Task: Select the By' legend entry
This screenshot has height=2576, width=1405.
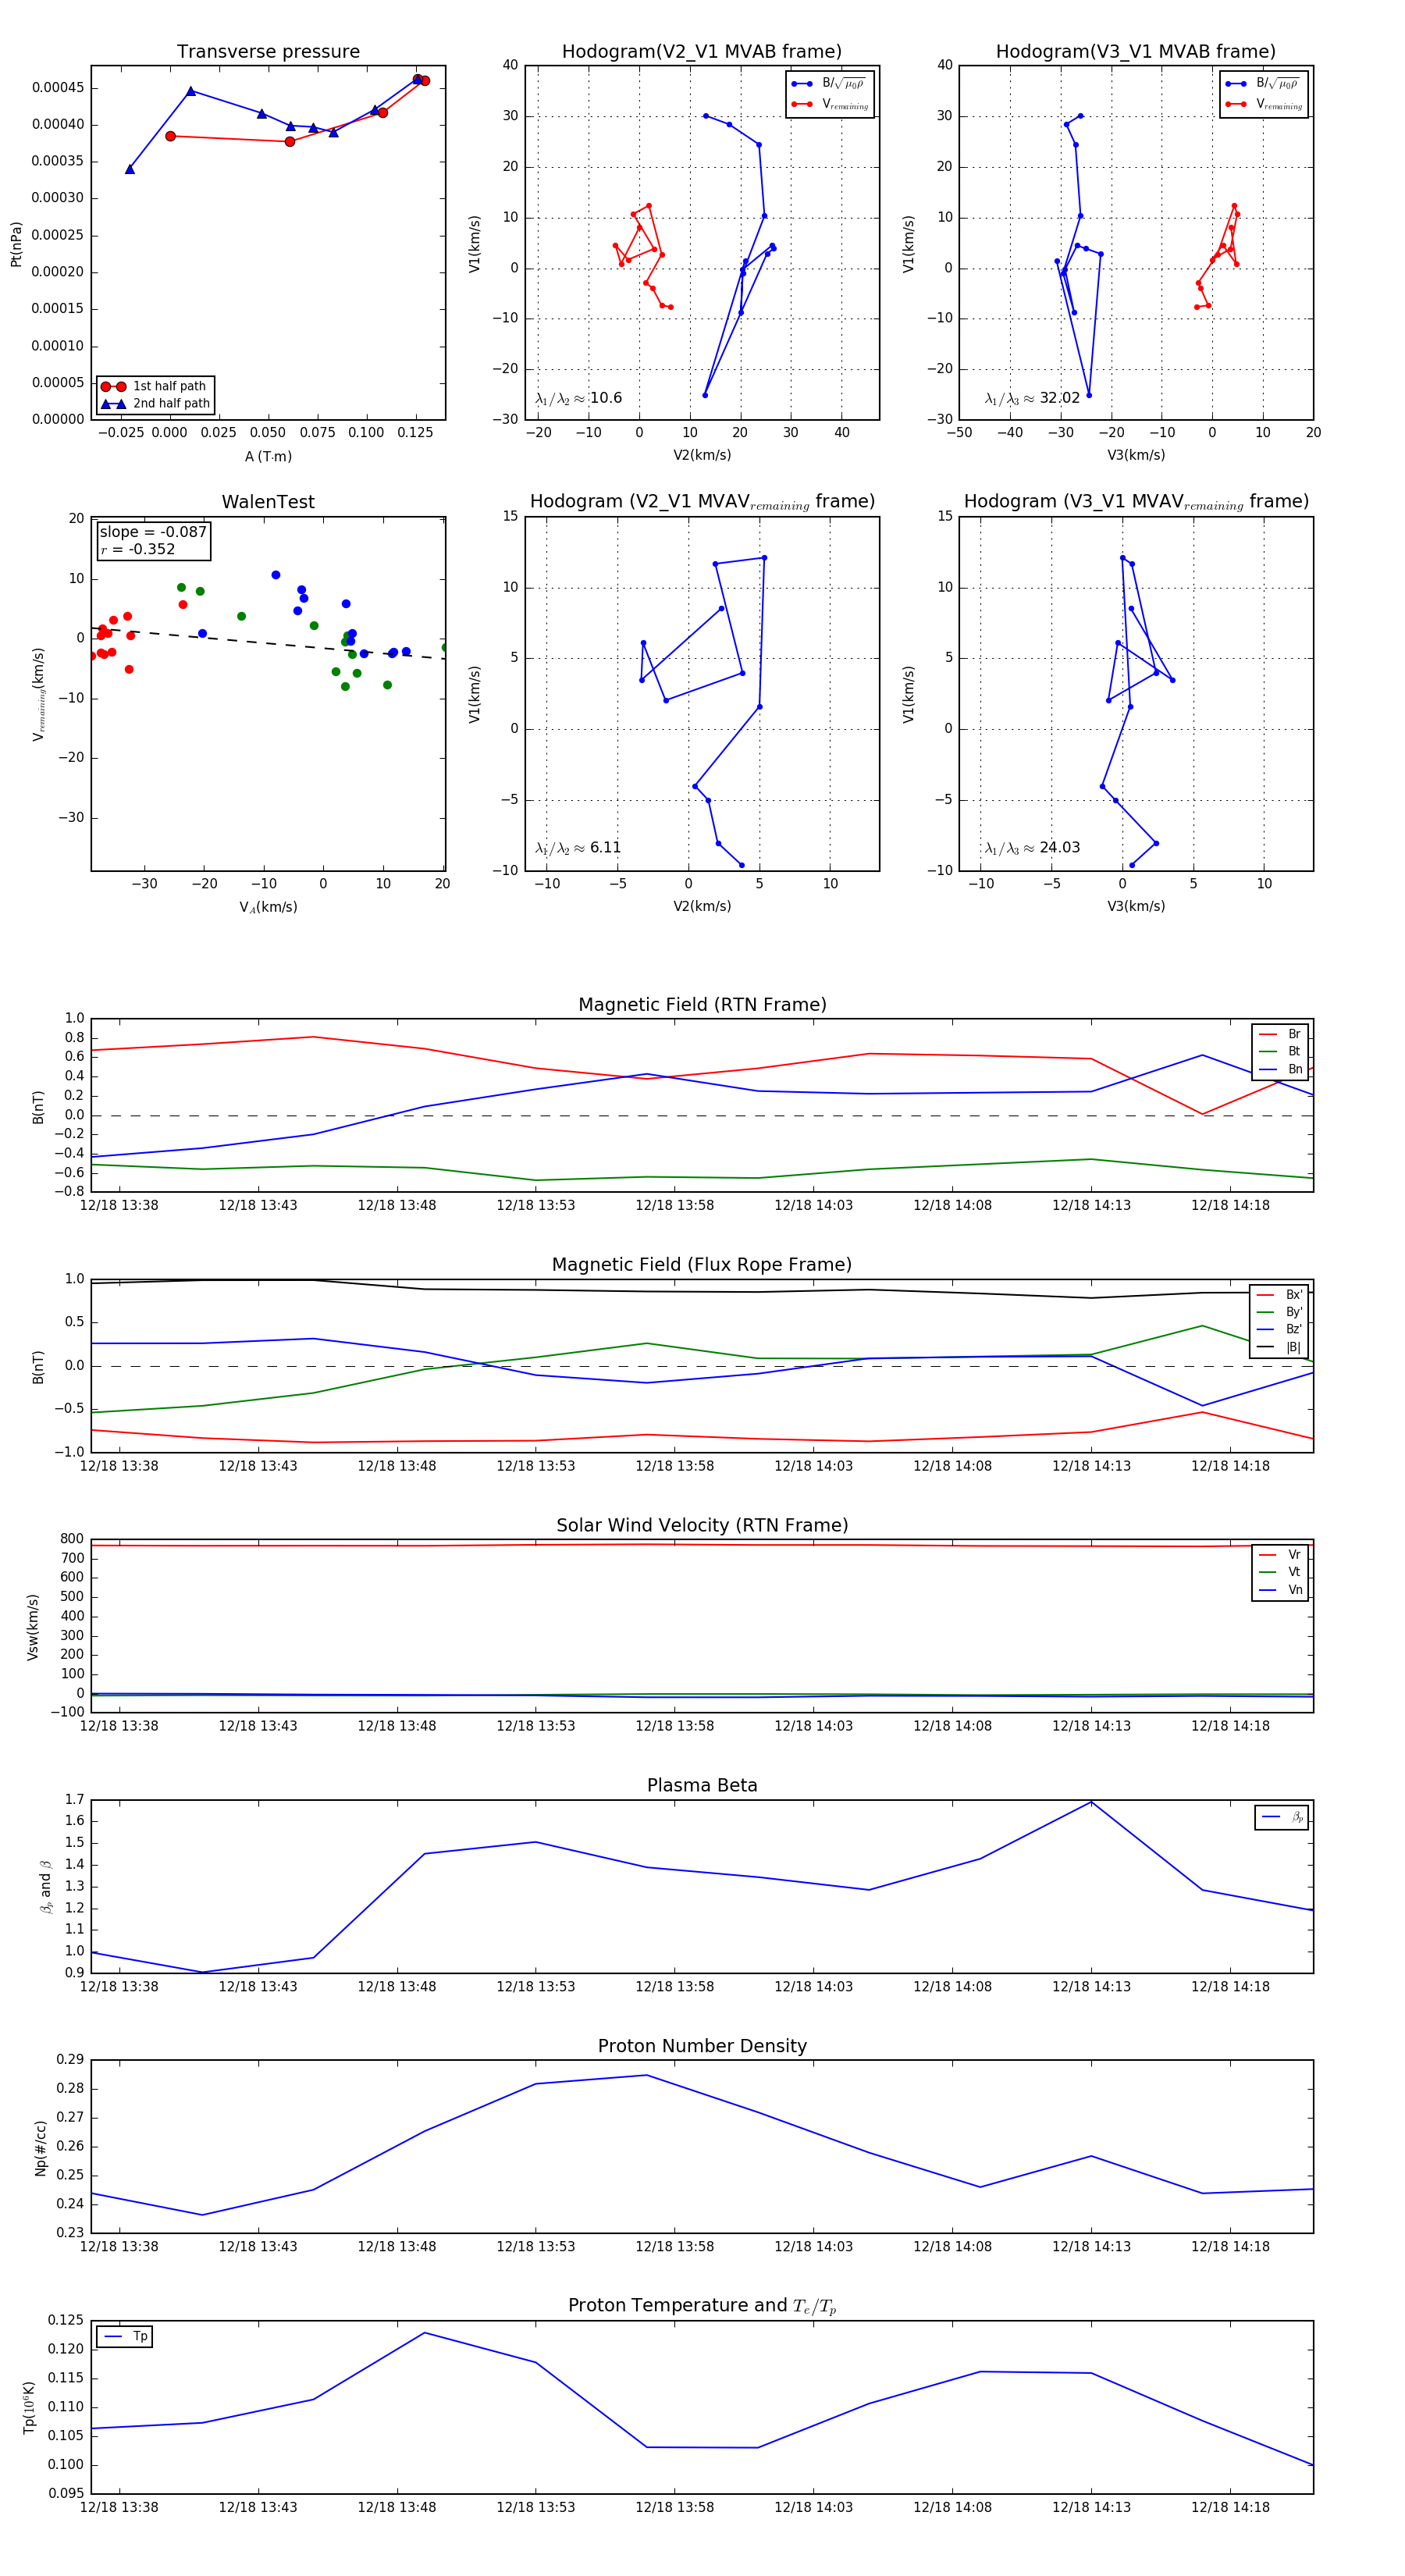Action: (x=1279, y=1312)
